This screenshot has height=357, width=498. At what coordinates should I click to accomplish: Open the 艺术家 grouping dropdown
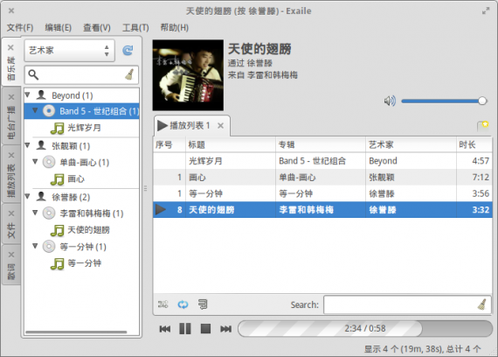tap(70, 50)
